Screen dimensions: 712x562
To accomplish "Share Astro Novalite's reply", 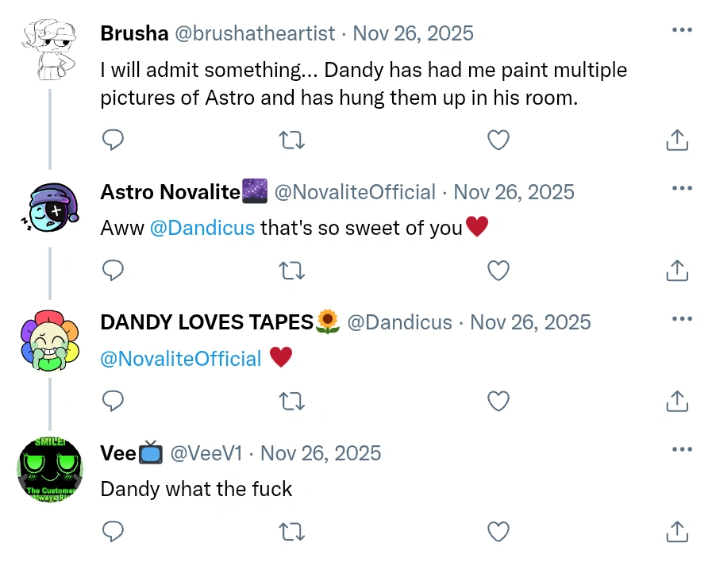I will 676,271.
